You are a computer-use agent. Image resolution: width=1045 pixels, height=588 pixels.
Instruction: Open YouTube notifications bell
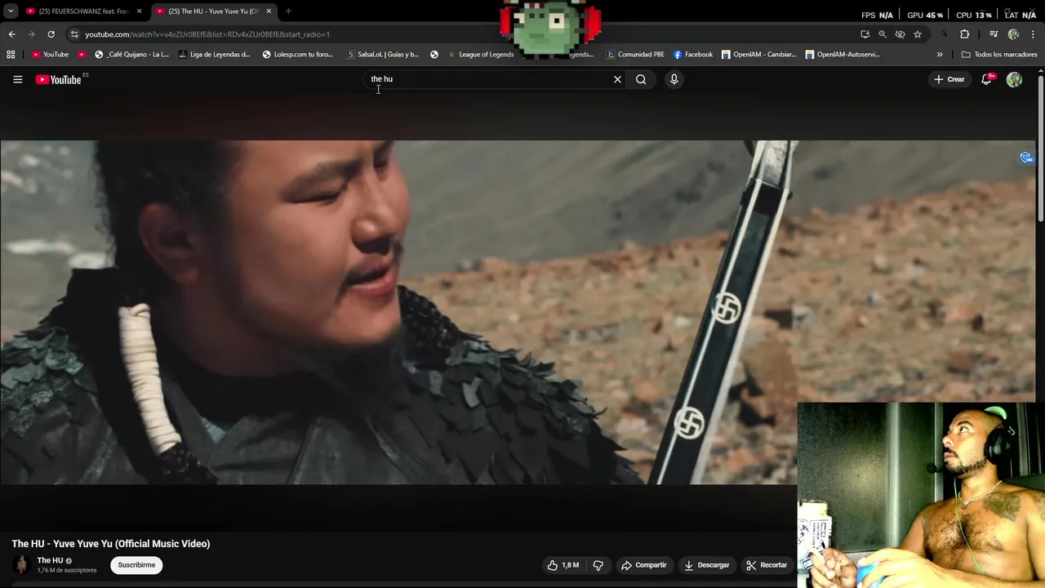[987, 79]
